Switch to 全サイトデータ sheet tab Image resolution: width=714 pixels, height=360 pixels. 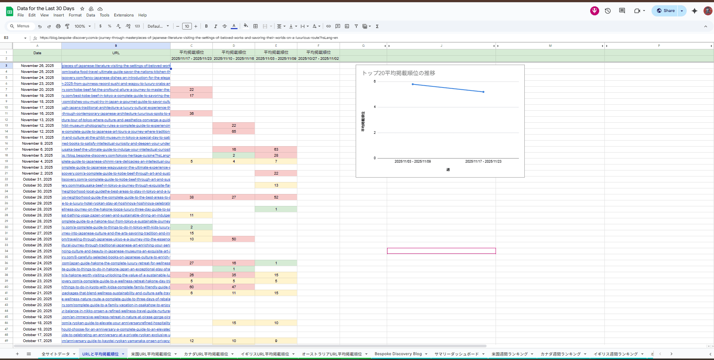click(x=55, y=354)
